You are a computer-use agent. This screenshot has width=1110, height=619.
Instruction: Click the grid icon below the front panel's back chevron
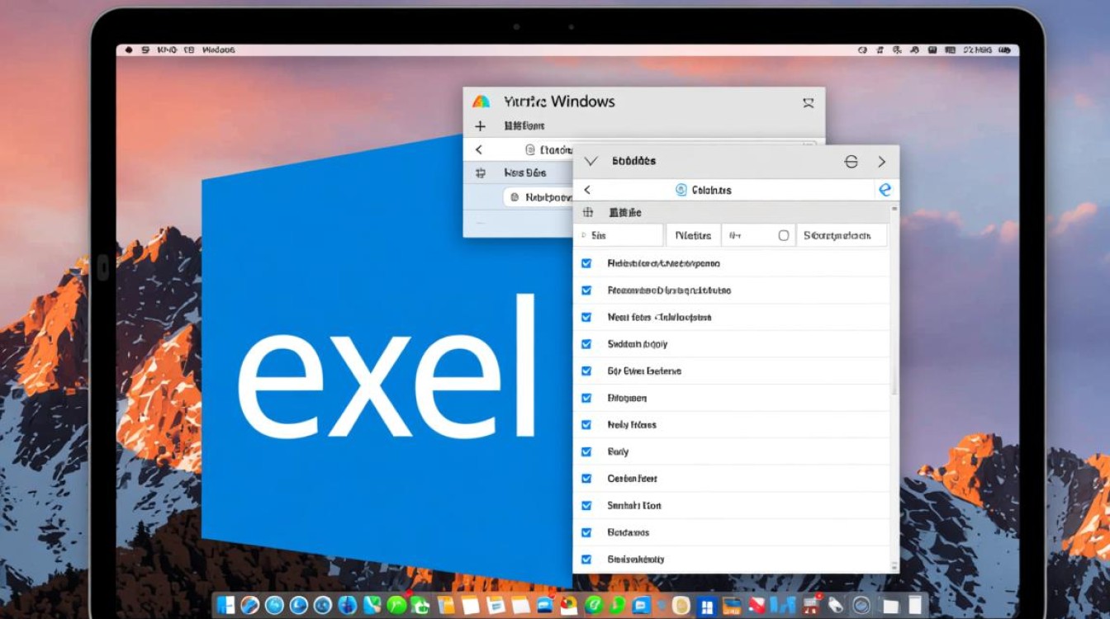588,213
